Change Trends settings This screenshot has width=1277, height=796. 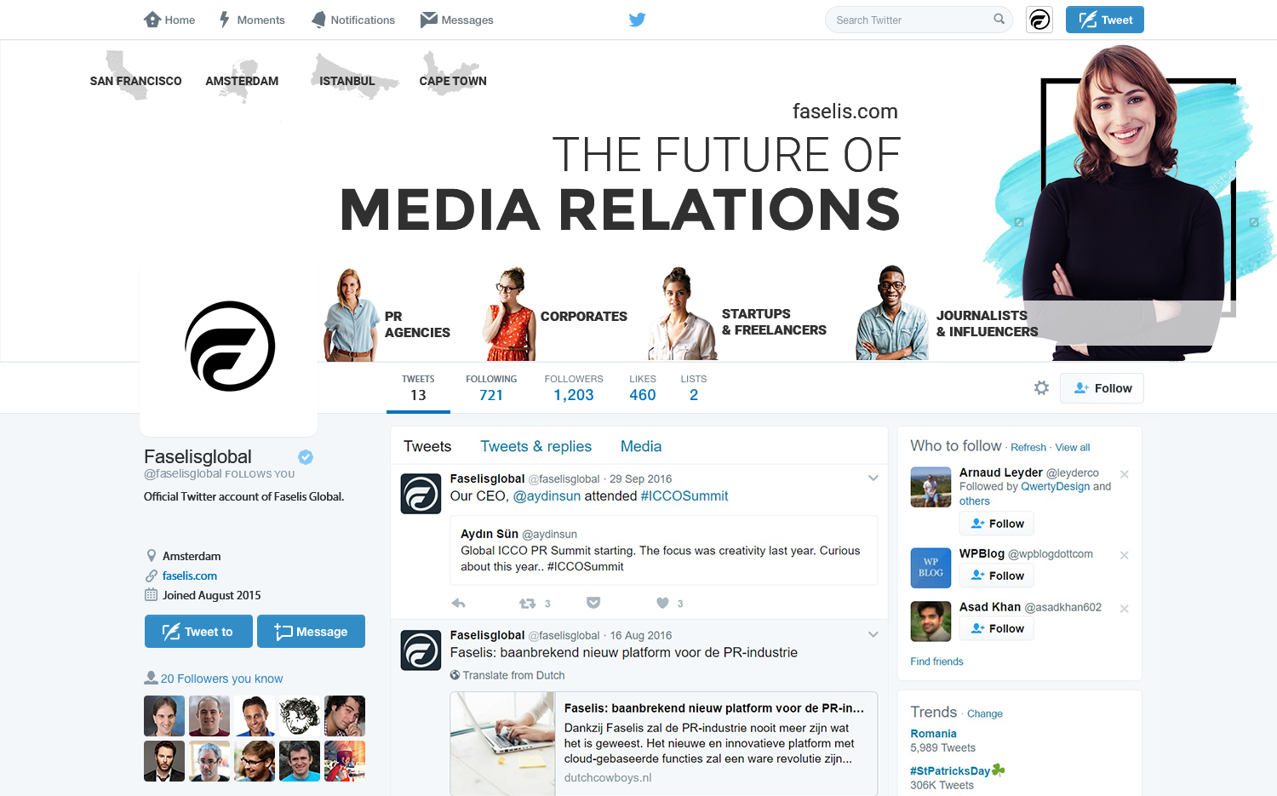pyautogui.click(x=984, y=713)
